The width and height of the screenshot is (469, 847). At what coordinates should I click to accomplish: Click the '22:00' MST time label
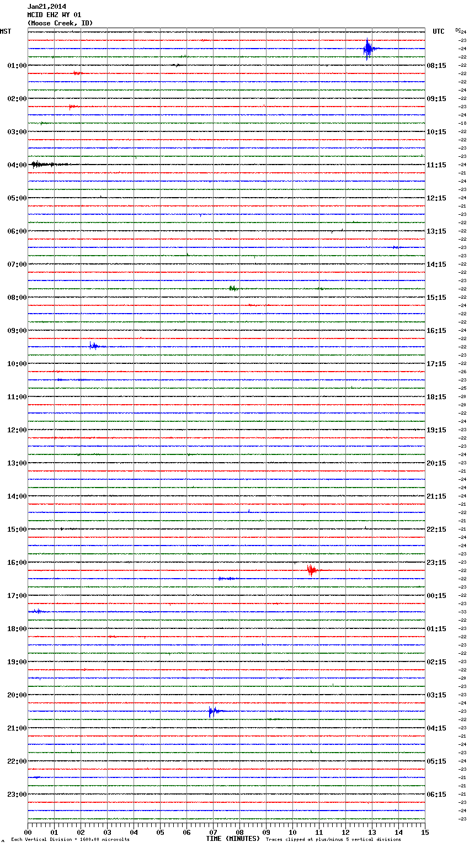[x=17, y=761]
